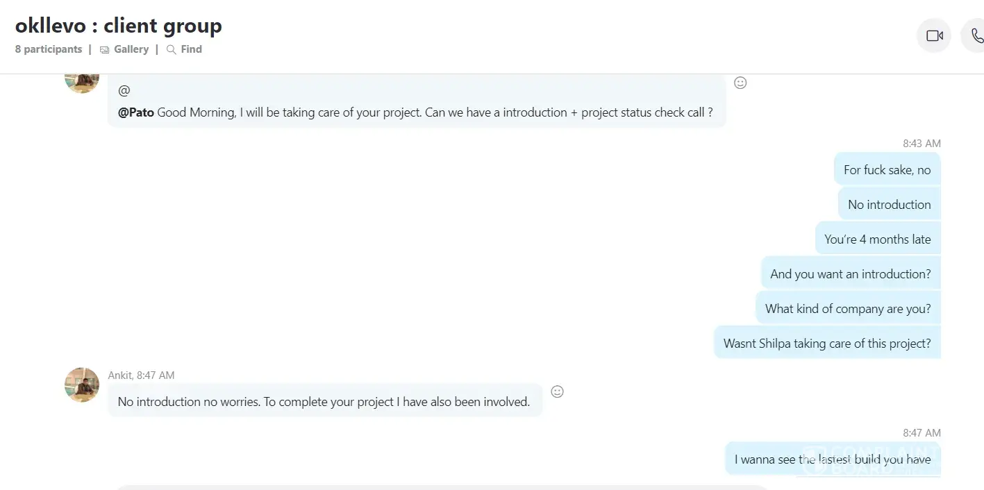
Task: React to the Good Morning message with emoji
Action: pyautogui.click(x=740, y=83)
